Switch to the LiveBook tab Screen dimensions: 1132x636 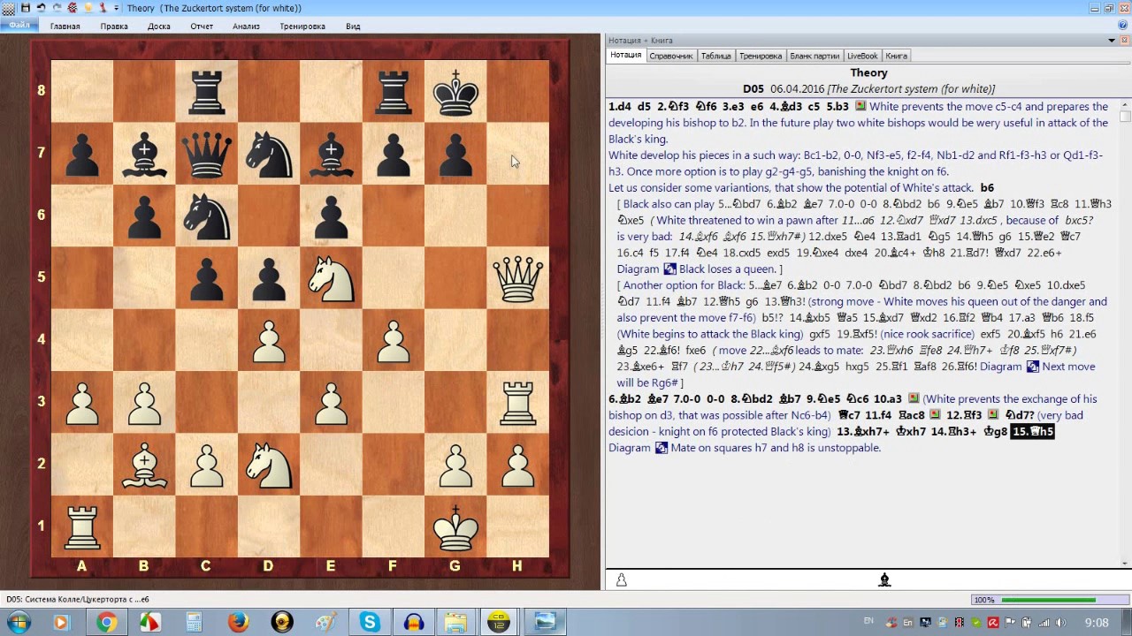pos(862,56)
